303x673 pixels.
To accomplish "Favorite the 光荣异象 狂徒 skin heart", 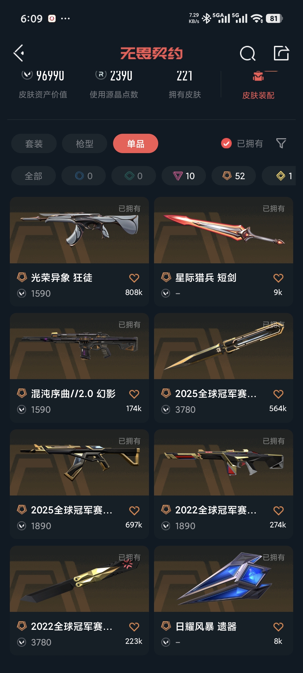I will point(134,278).
